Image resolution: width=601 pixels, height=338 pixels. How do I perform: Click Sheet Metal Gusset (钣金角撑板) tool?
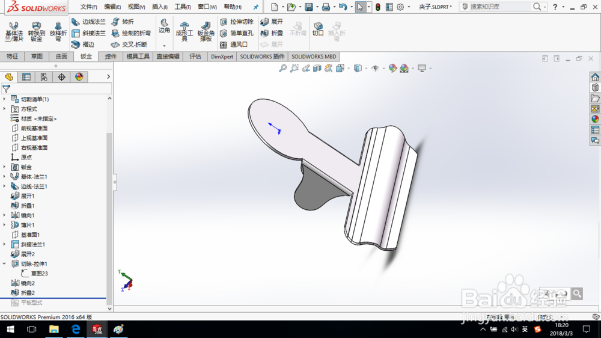point(206,31)
